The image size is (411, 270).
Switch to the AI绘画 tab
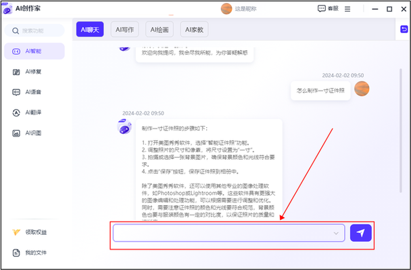(160, 29)
